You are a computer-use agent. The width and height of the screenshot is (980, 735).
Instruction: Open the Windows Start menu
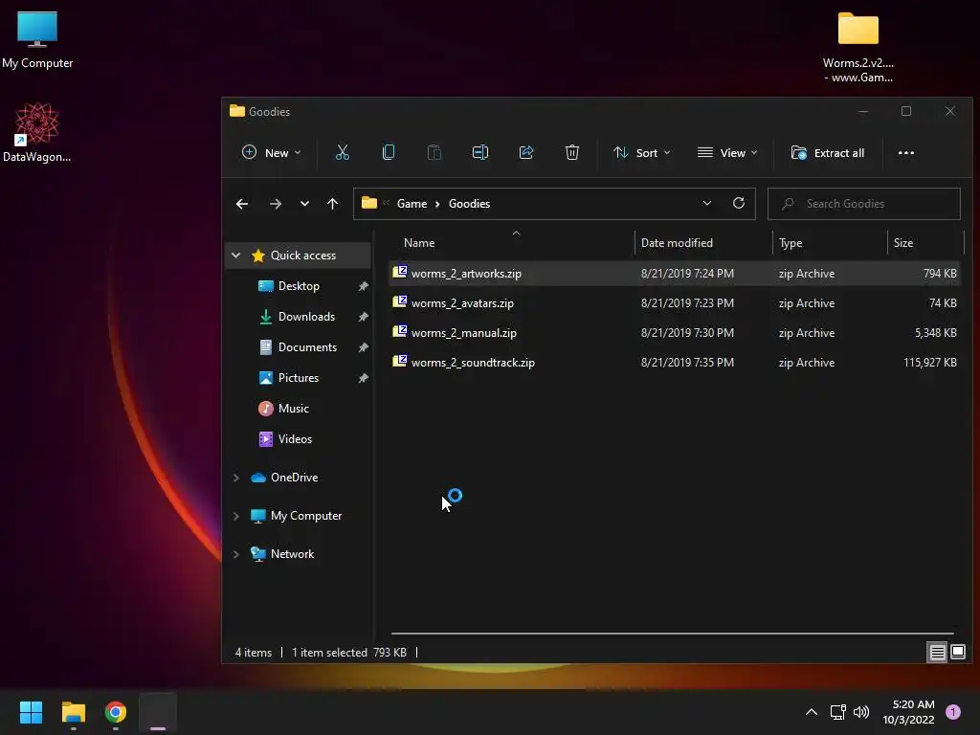point(31,712)
